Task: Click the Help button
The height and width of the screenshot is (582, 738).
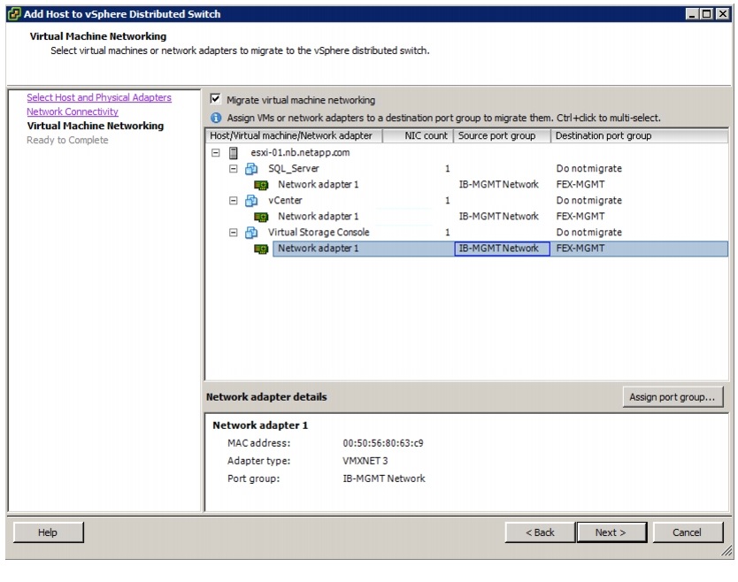Action: pos(48,532)
